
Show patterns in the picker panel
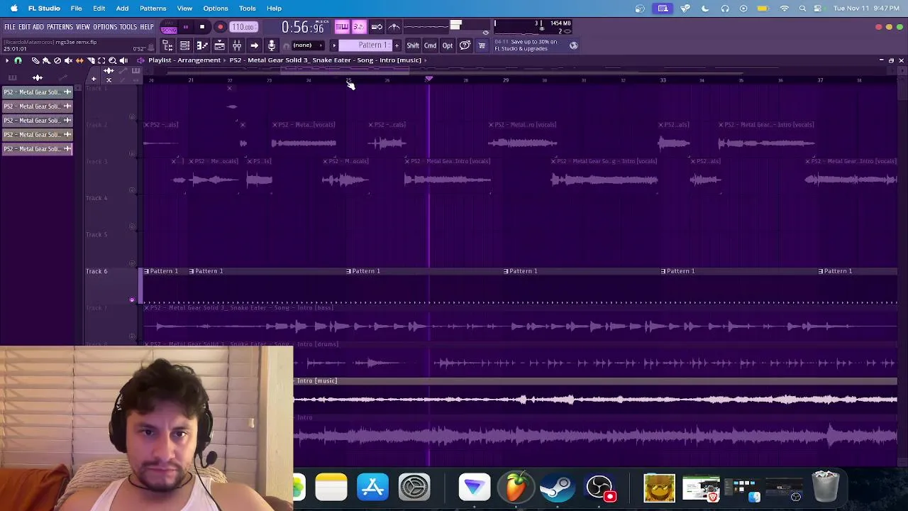[12, 78]
